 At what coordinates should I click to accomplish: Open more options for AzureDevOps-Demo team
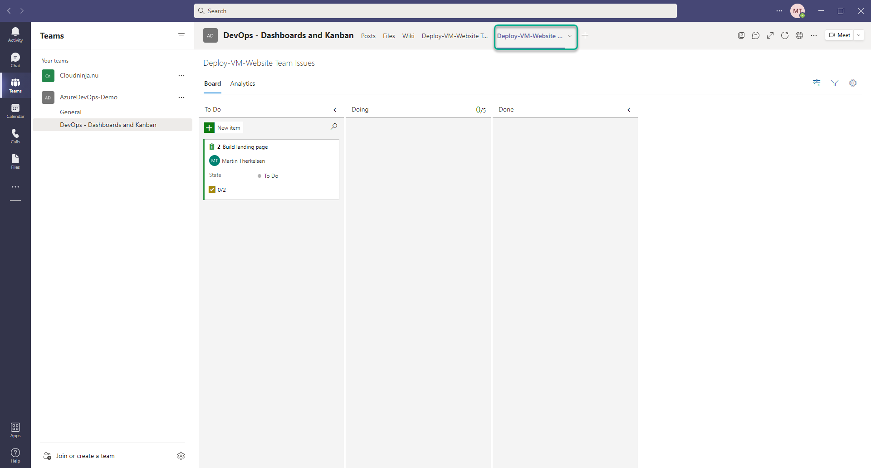pos(181,97)
